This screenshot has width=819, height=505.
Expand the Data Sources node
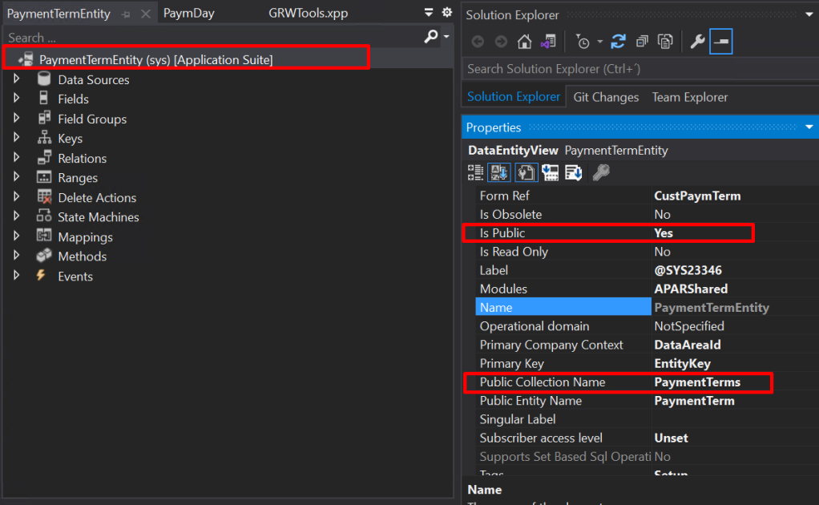tap(17, 79)
